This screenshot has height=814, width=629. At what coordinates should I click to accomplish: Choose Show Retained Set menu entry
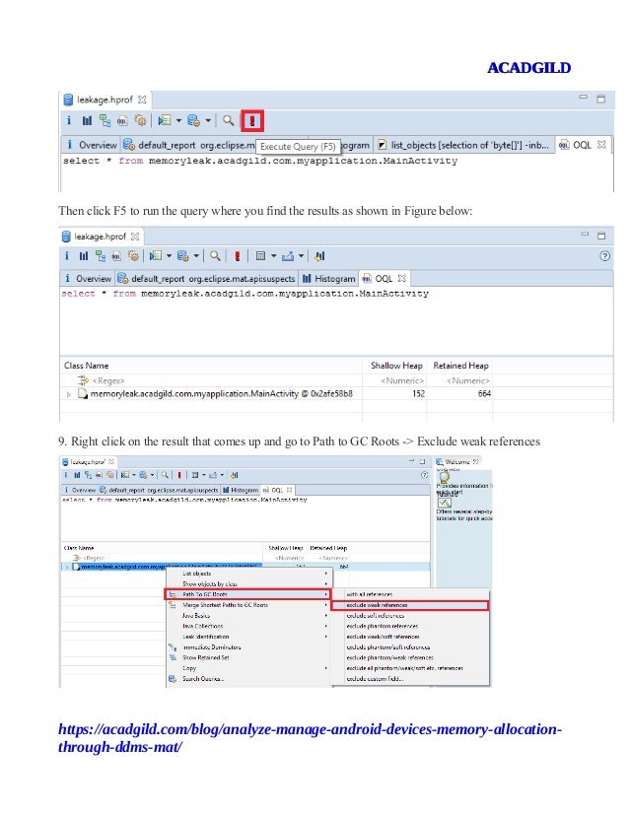pyautogui.click(x=248, y=657)
